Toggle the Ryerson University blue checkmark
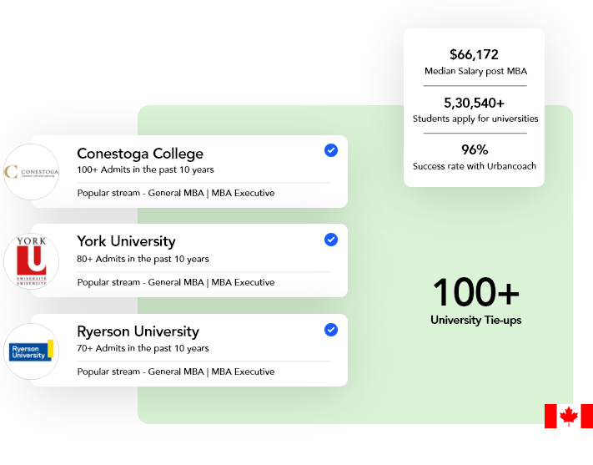The height and width of the screenshot is (465, 593). (331, 330)
